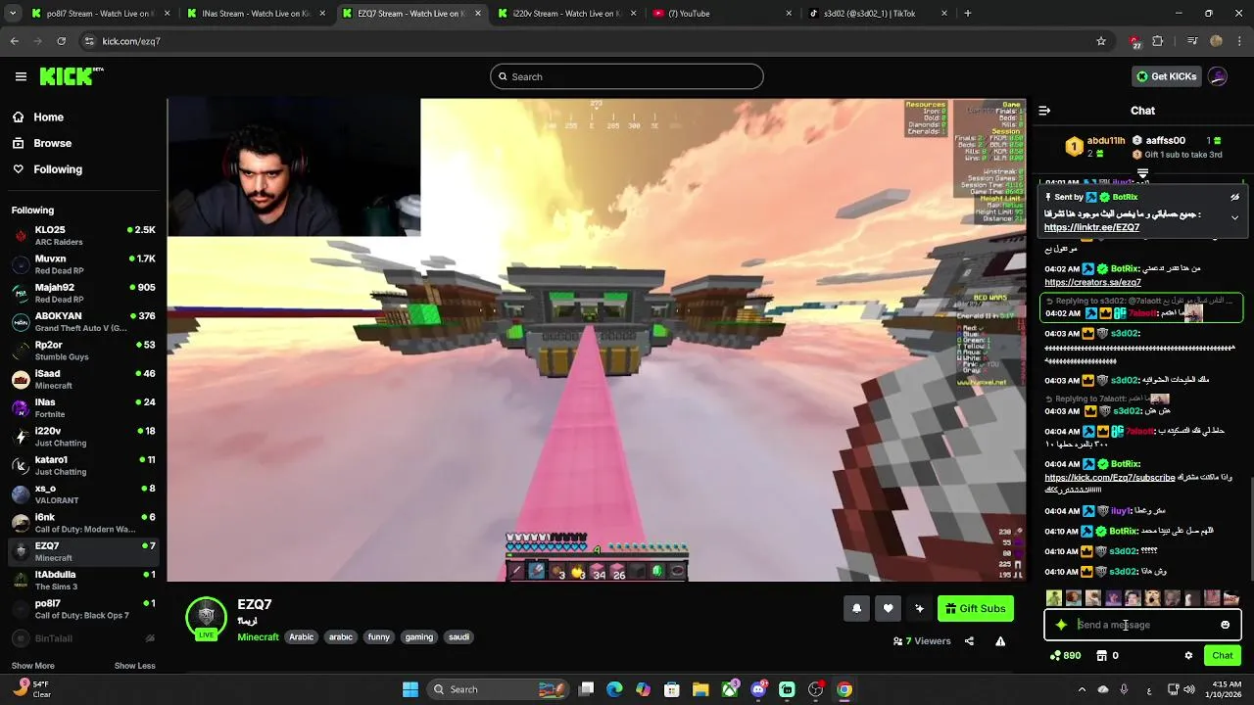The width and height of the screenshot is (1254, 705).
Task: Reload the page
Action: [x=61, y=41]
